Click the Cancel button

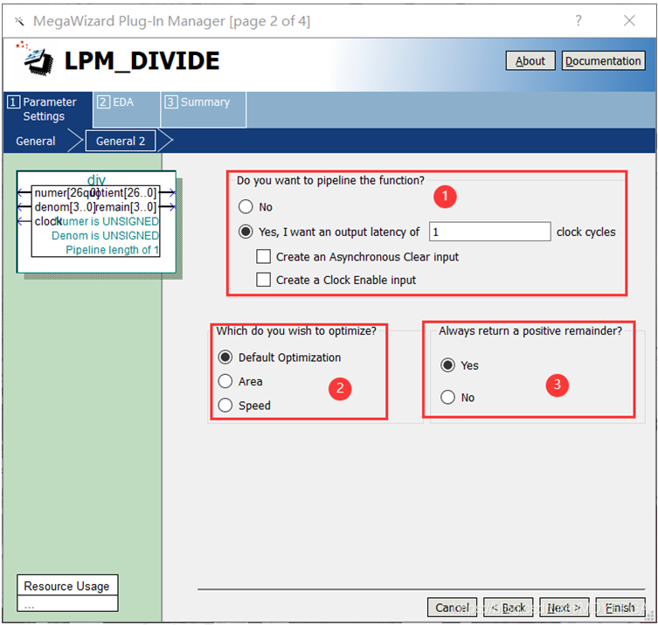452,608
